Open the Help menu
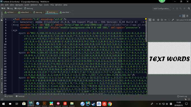This screenshot has width=191, height=107. point(65,5)
